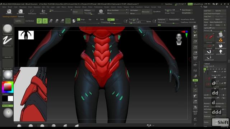Image resolution: width=230 pixels, height=129 pixels.
Task: Toggle the green Qxyz rotation button
Action: pyautogui.click(x=195, y=80)
